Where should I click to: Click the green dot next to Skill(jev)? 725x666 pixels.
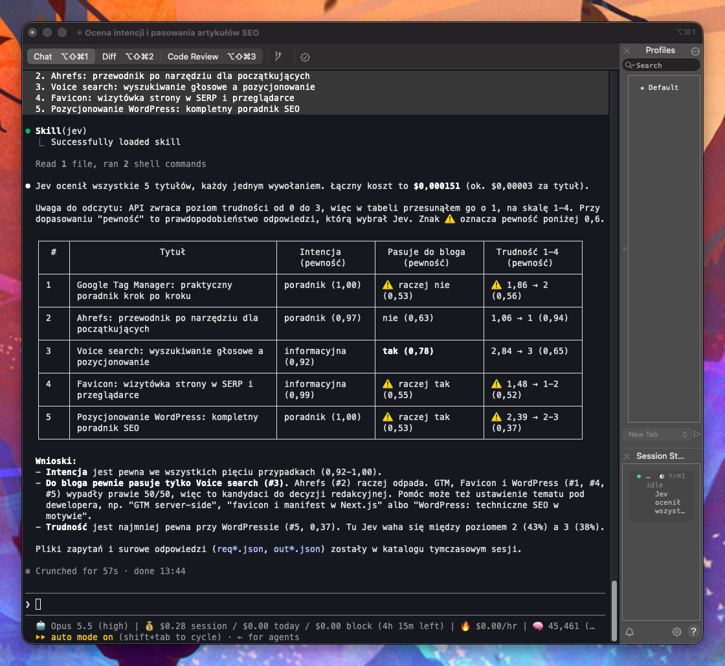(x=28, y=131)
